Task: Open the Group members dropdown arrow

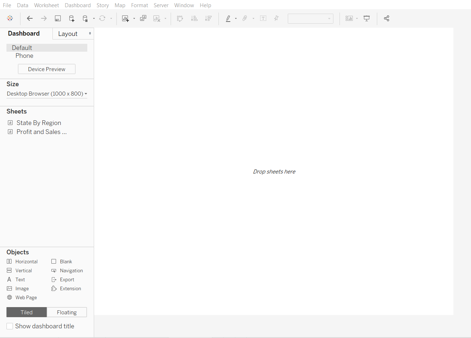Action: [253, 18]
